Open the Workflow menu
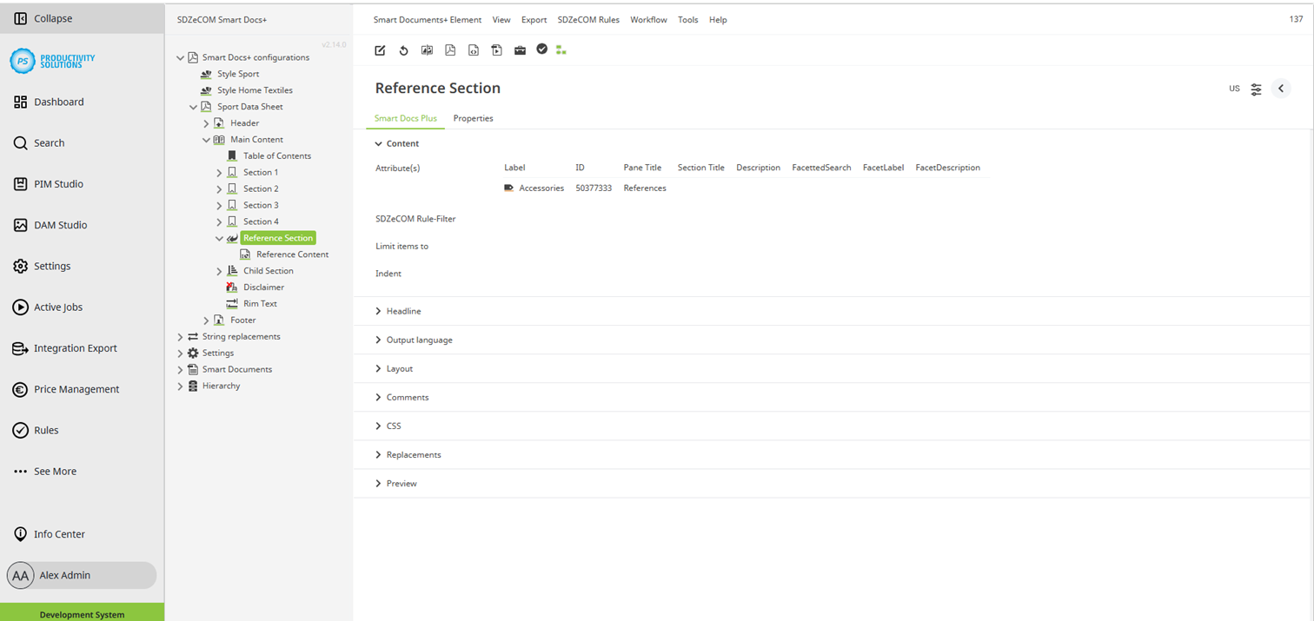Viewport: 1314px width, 621px height. (x=648, y=19)
